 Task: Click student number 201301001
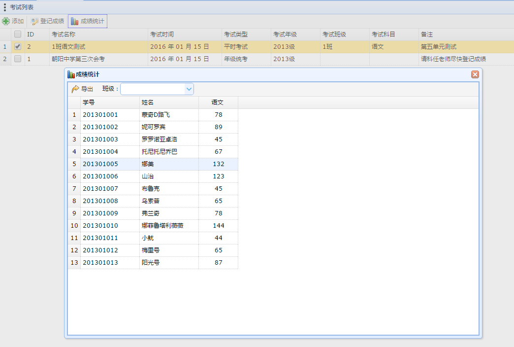pos(100,114)
